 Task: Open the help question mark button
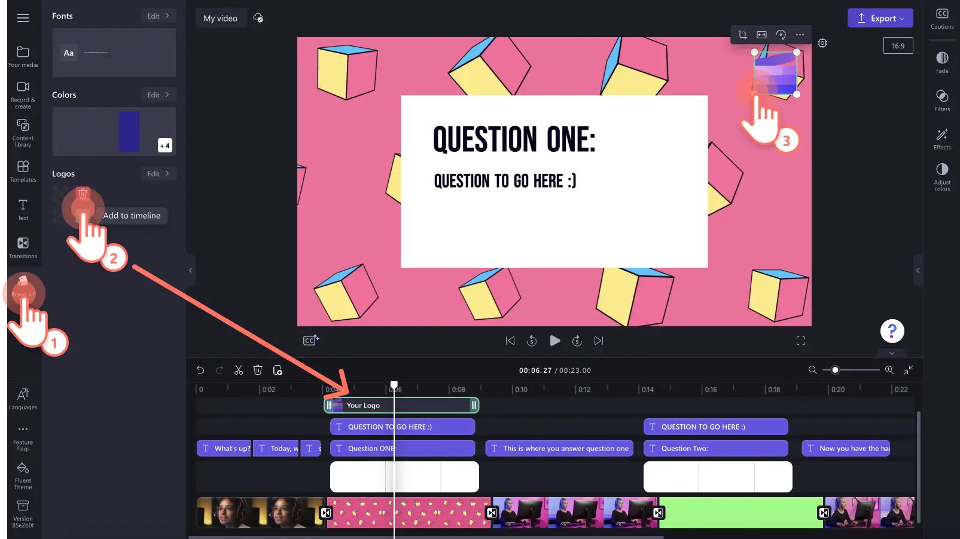point(892,331)
